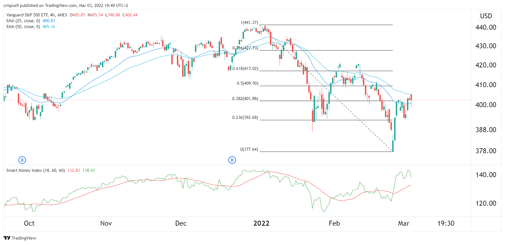This screenshot has height=244, width=505.
Task: Click the 140.00 indicator axis label
Action: [486, 175]
